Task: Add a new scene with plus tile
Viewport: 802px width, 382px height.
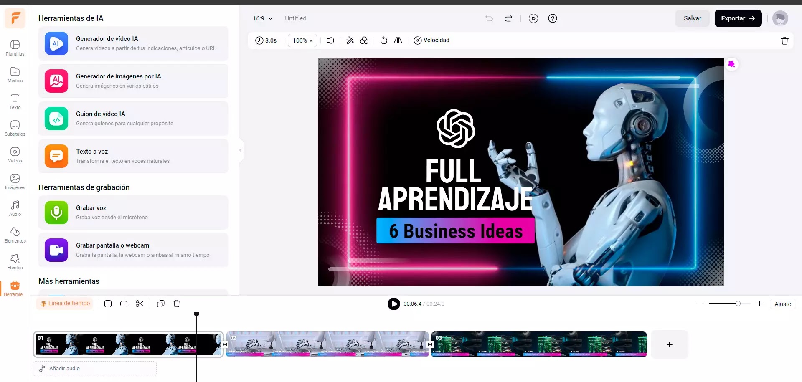Action: (x=670, y=344)
